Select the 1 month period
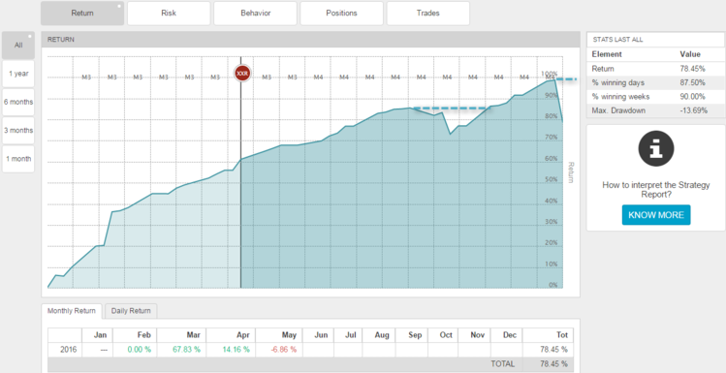726x373 pixels. coord(18,159)
